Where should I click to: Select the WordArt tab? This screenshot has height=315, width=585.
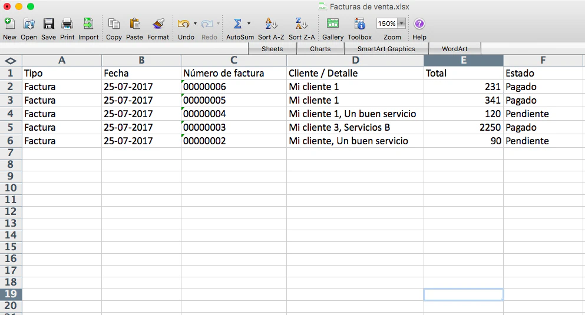454,49
